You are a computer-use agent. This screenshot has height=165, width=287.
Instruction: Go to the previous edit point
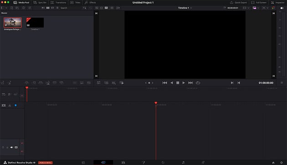[239, 83]
